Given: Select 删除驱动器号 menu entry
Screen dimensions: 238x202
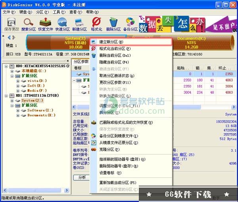Looking at the screenshot, I should tap(131, 166).
